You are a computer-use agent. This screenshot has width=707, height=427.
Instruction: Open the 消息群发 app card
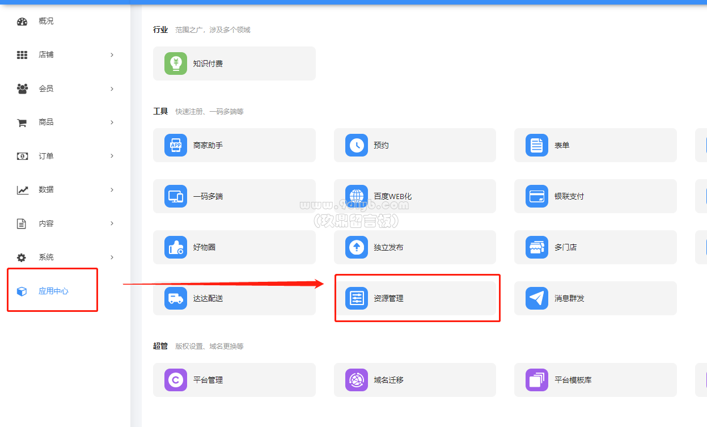click(595, 298)
